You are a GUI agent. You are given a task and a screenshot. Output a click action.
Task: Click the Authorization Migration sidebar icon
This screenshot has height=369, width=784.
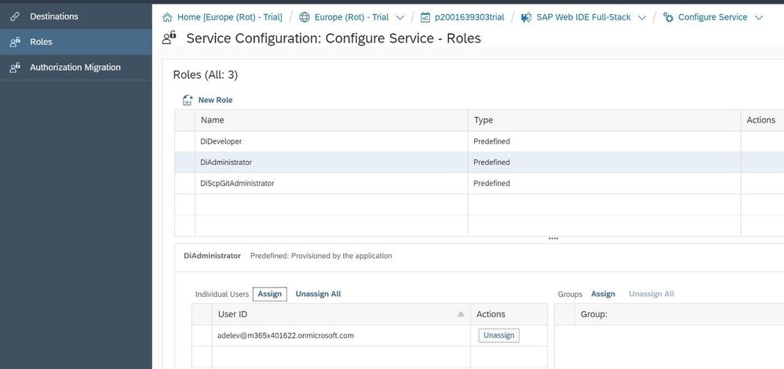14,68
